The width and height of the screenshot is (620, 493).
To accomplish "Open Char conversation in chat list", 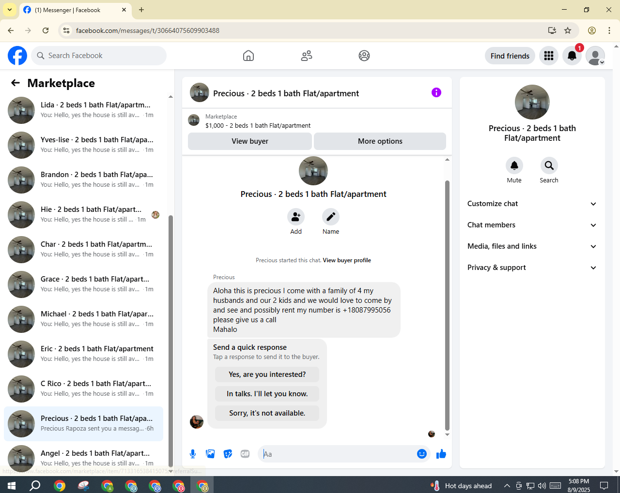I will pyautogui.click(x=83, y=250).
